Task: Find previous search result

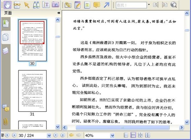Action: (156, 5)
